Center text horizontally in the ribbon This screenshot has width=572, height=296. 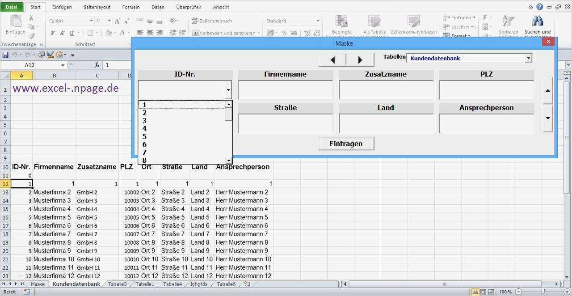(150, 33)
